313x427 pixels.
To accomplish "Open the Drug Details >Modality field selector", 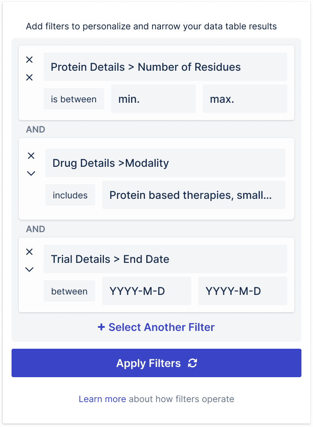I will point(165,163).
